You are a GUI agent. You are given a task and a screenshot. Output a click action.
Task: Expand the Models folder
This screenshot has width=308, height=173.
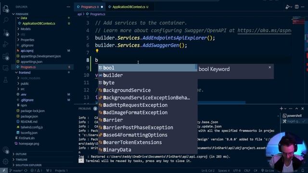pyautogui.click(x=26, y=29)
